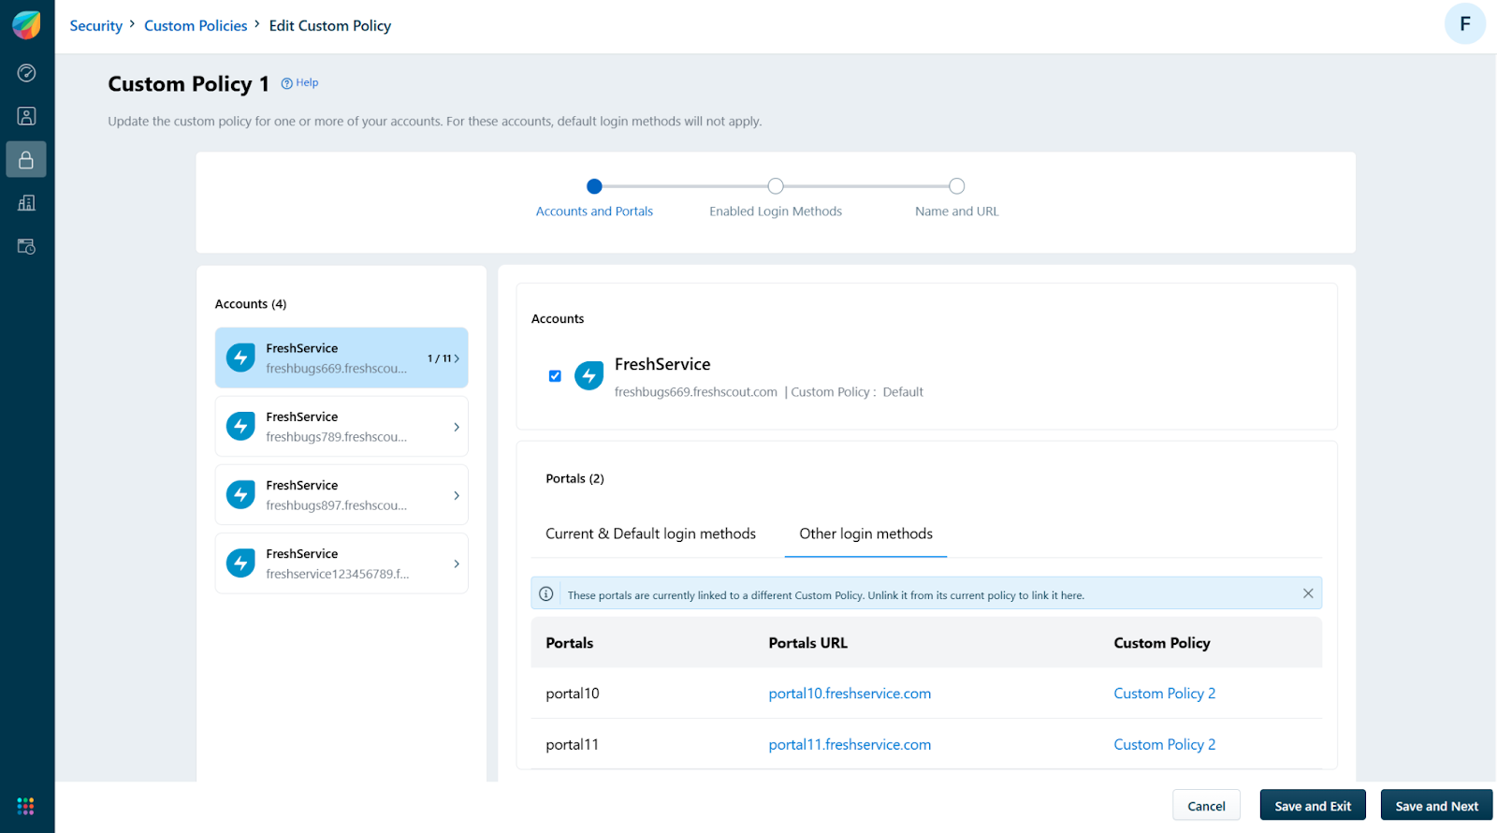Click the Edit Custom Policy breadcrumb text
The width and height of the screenshot is (1497, 833).
click(330, 26)
